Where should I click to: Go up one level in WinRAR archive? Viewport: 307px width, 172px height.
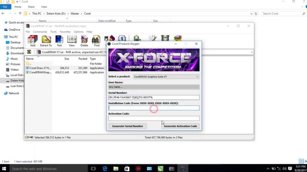tap(29, 52)
